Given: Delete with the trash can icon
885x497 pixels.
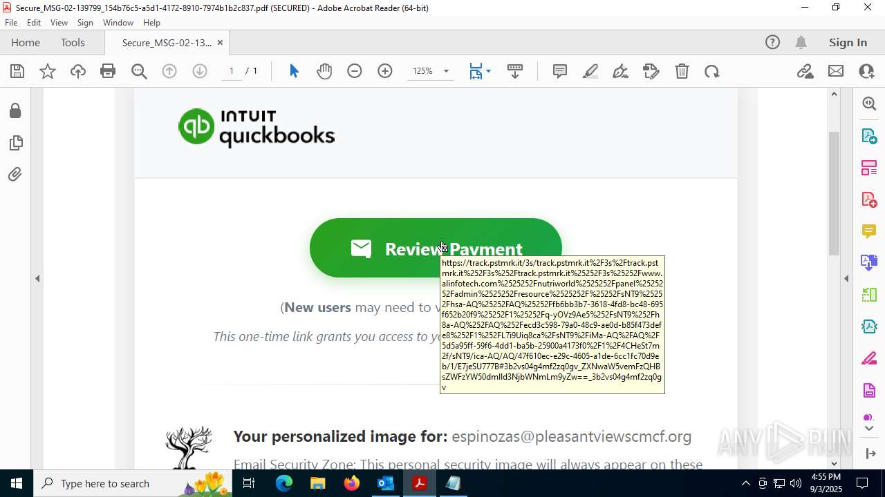Looking at the screenshot, I should pos(682,71).
